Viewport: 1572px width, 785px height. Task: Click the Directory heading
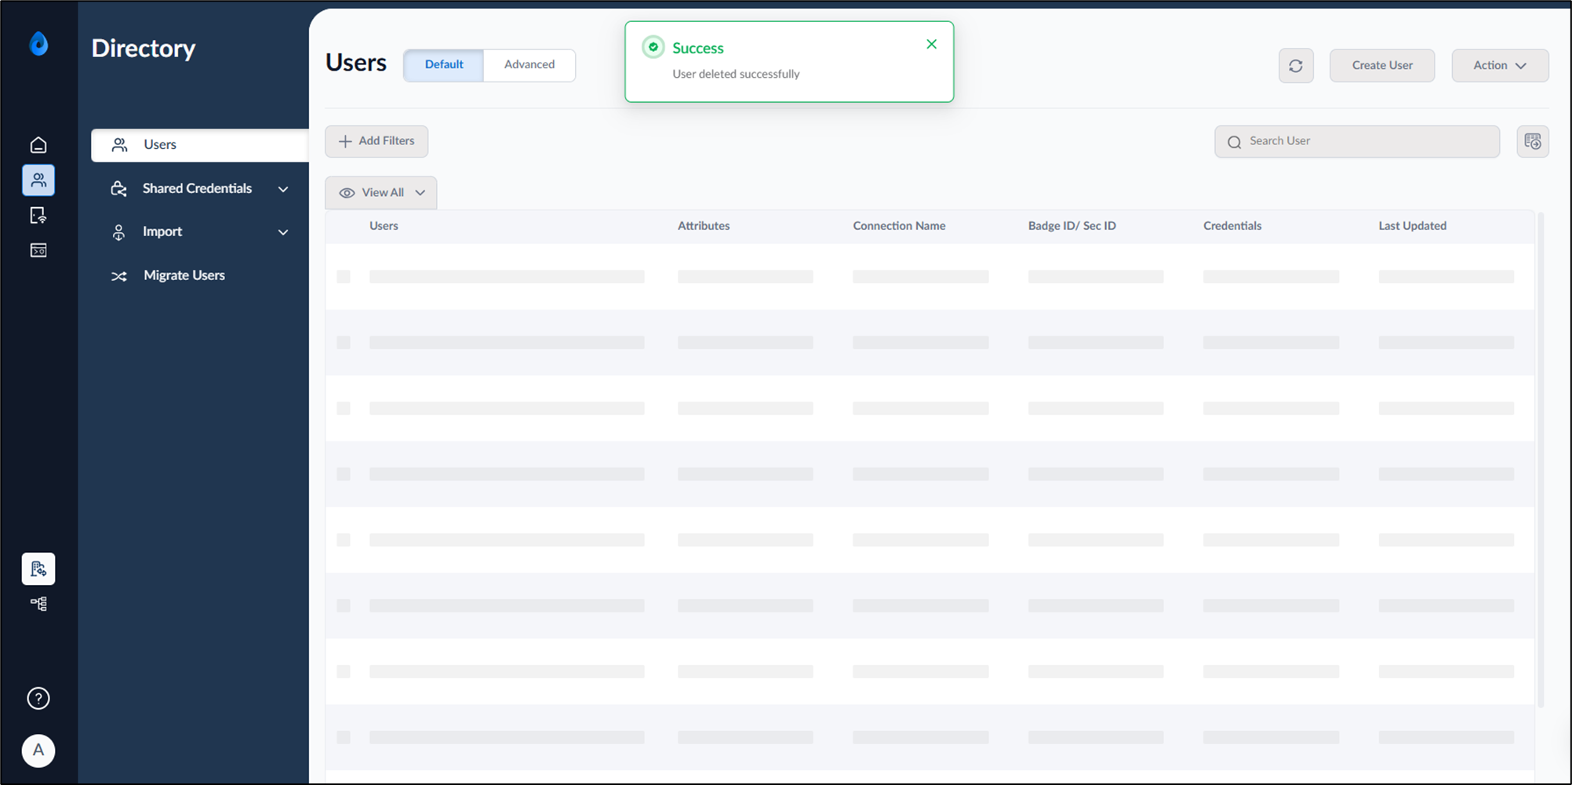click(144, 49)
